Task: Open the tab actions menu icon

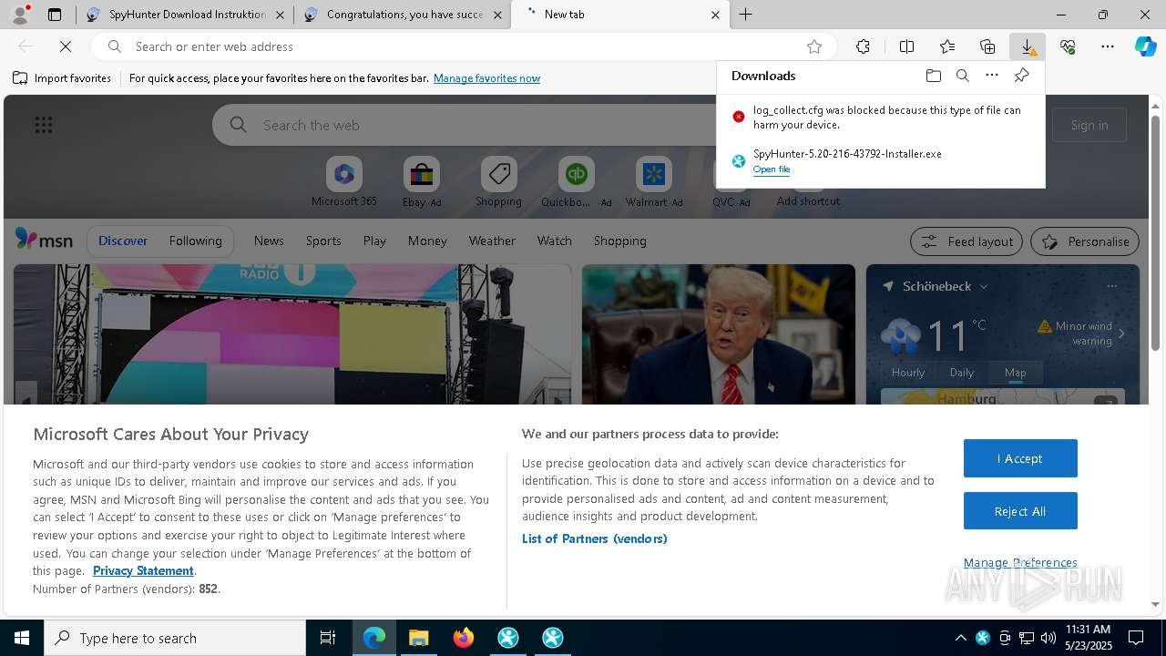Action: click(x=55, y=15)
